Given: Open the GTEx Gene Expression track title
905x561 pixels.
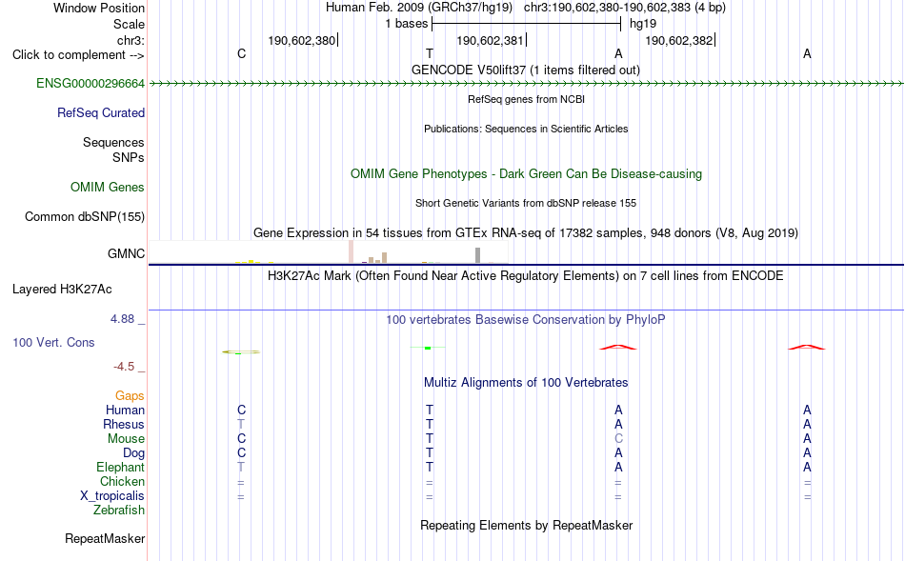Looking at the screenshot, I should coord(526,232).
